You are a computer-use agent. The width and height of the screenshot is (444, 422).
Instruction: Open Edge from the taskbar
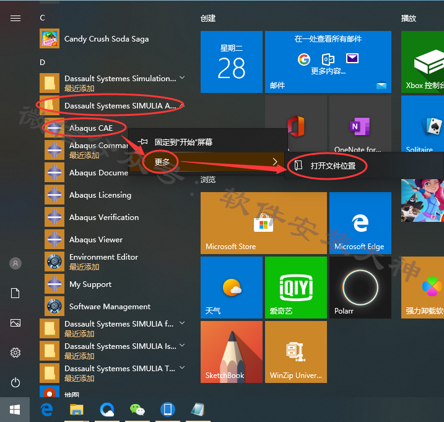pos(46,410)
